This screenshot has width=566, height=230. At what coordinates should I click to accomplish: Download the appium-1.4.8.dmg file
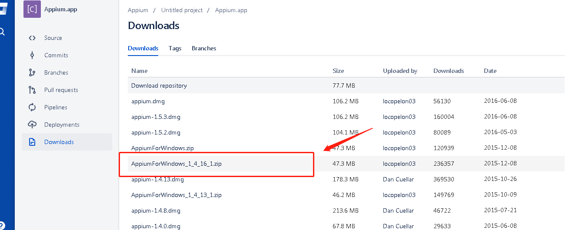pyautogui.click(x=156, y=210)
